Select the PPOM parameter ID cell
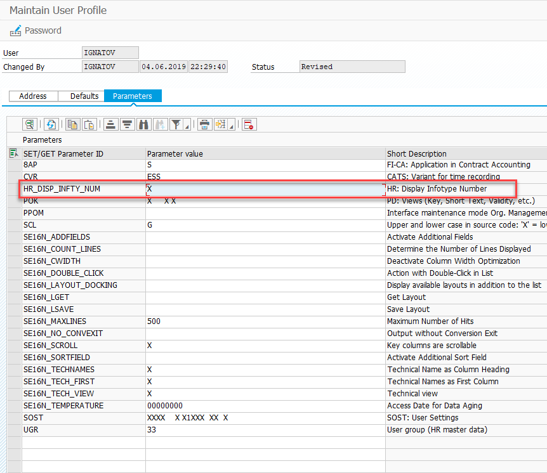Image resolution: width=547 pixels, height=473 pixels. [x=83, y=213]
